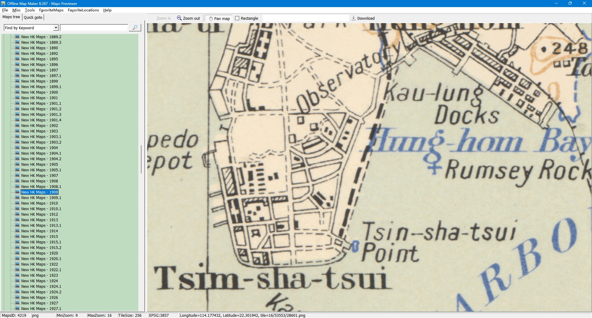The width and height of the screenshot is (592, 318).
Task: Click the Download arrow icon
Action: pyautogui.click(x=354, y=18)
